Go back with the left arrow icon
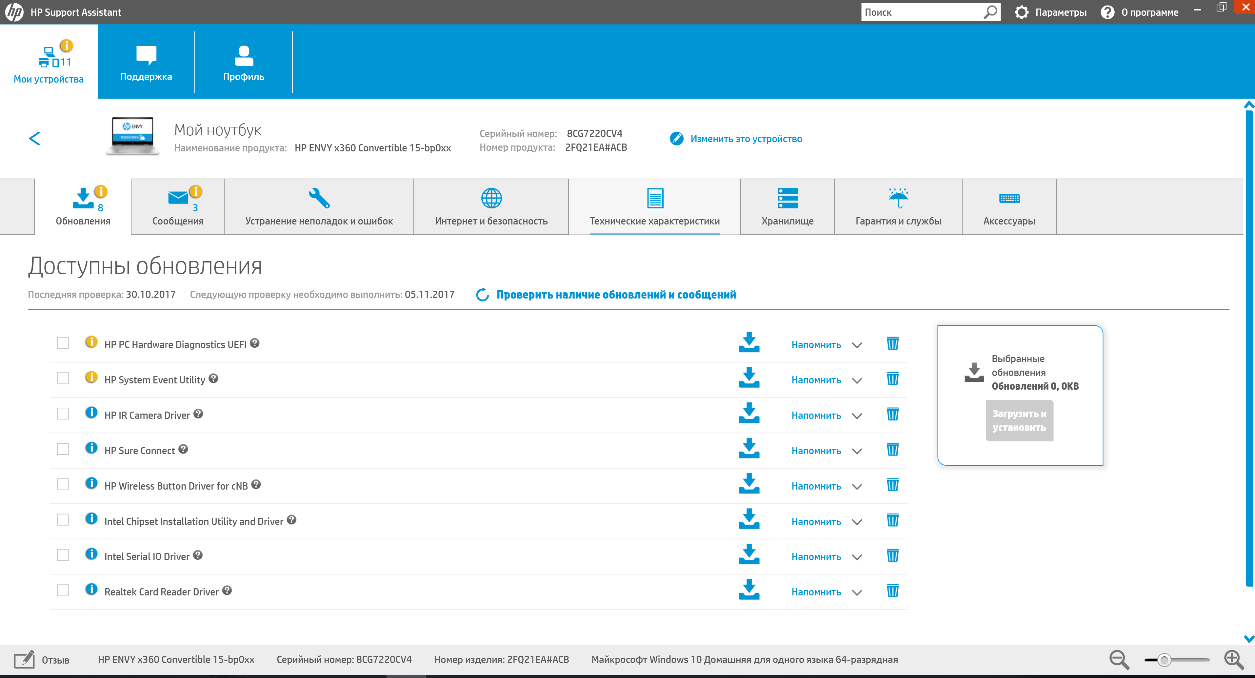Viewport: 1255px width, 678px height. (x=34, y=139)
